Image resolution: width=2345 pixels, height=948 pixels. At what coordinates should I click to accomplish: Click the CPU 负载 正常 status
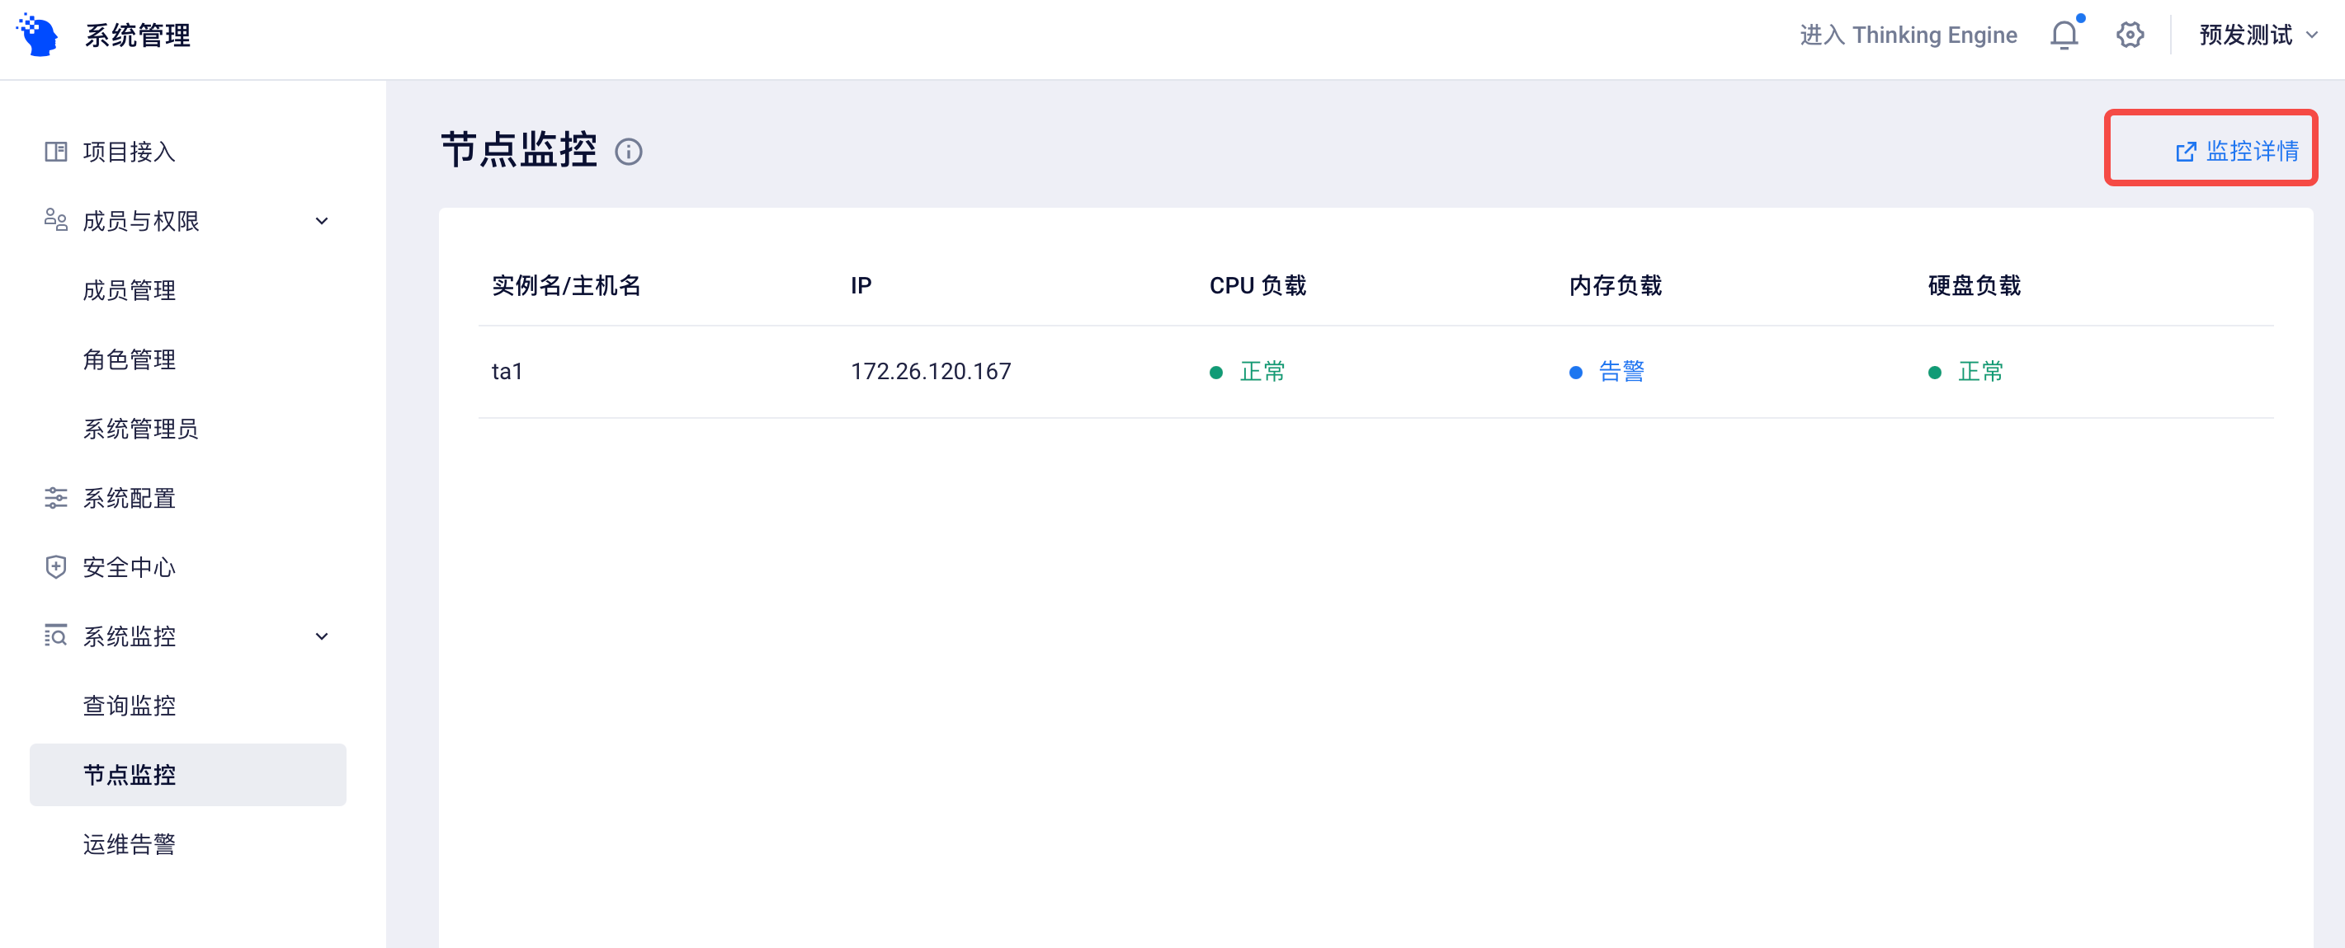point(1247,371)
